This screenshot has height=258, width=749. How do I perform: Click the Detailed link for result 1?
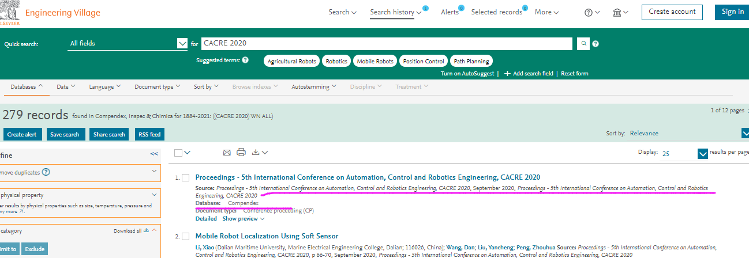206,219
